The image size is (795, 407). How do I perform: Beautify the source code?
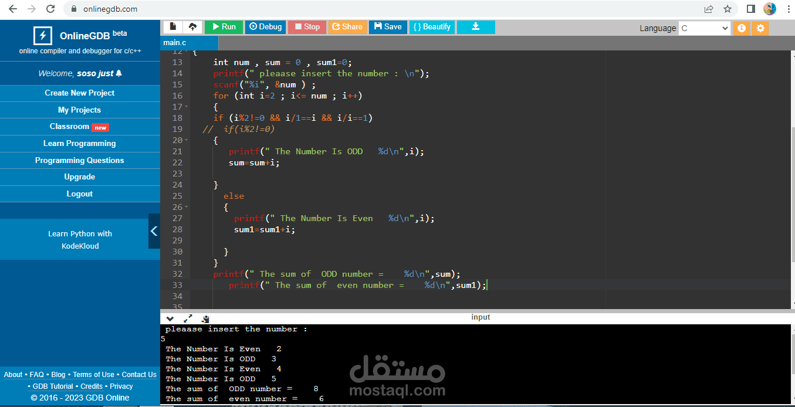[432, 27]
